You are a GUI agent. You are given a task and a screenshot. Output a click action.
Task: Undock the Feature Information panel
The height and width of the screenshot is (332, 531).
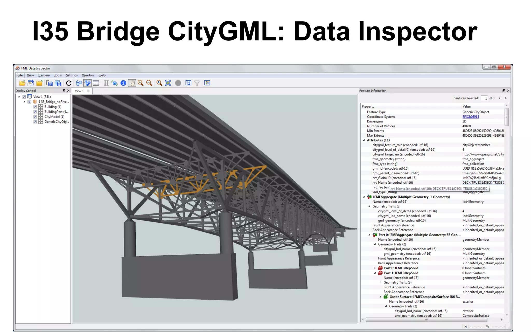(x=504, y=91)
